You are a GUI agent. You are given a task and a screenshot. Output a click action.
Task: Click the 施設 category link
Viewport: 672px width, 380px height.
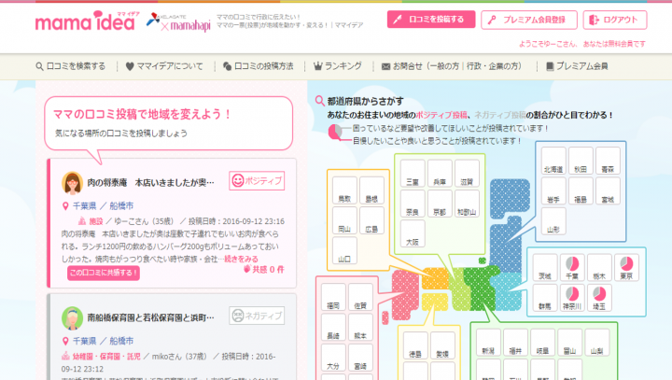pyautogui.click(x=96, y=221)
